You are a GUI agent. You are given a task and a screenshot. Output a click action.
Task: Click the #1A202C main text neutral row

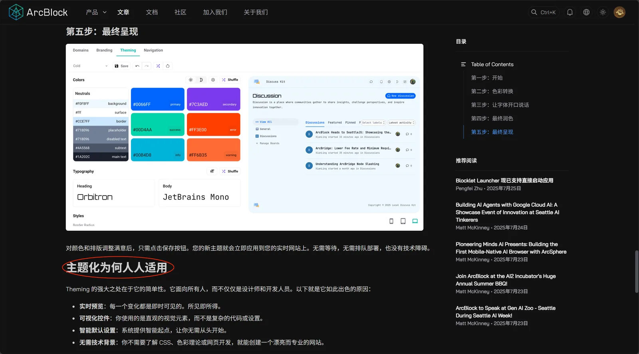[101, 157]
